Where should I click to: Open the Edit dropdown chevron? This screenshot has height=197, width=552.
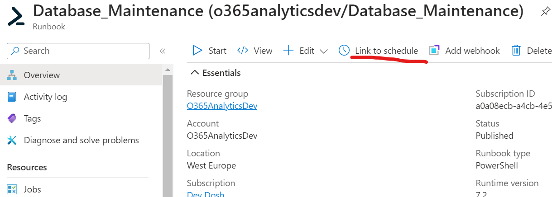tap(323, 52)
